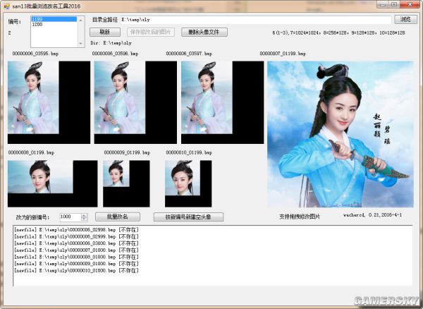423x309 pixels.
Task: Click the 00000009_01199.bmp filename label
Action: [127, 152]
